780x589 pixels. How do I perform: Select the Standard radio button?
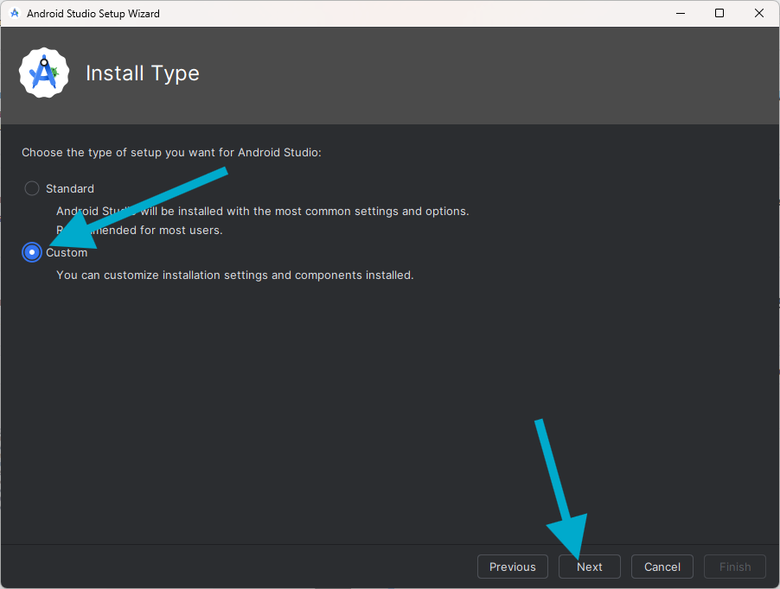tap(32, 188)
